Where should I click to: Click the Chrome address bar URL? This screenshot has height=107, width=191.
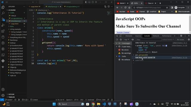(148, 7)
